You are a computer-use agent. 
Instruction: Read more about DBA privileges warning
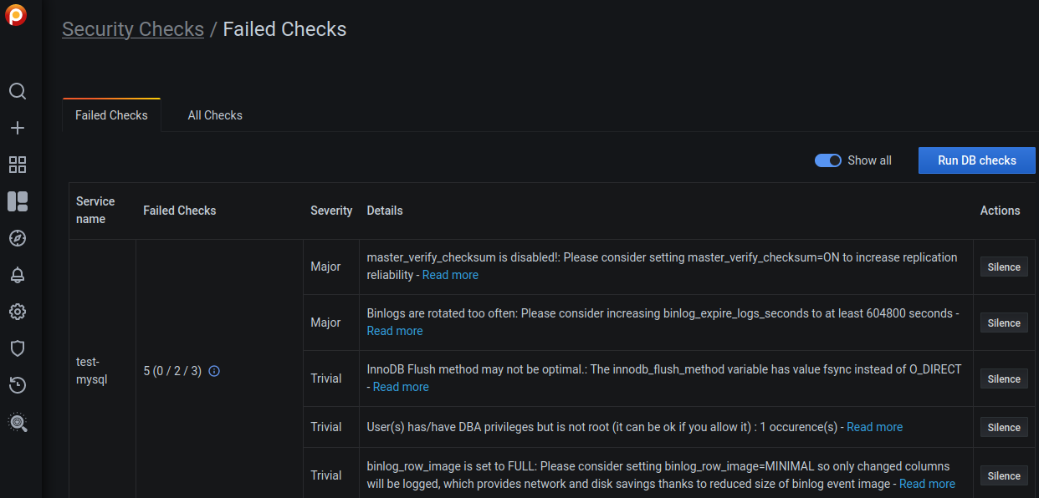coord(874,427)
